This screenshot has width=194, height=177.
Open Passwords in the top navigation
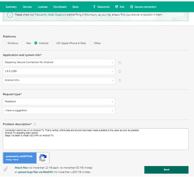pyautogui.click(x=103, y=7)
